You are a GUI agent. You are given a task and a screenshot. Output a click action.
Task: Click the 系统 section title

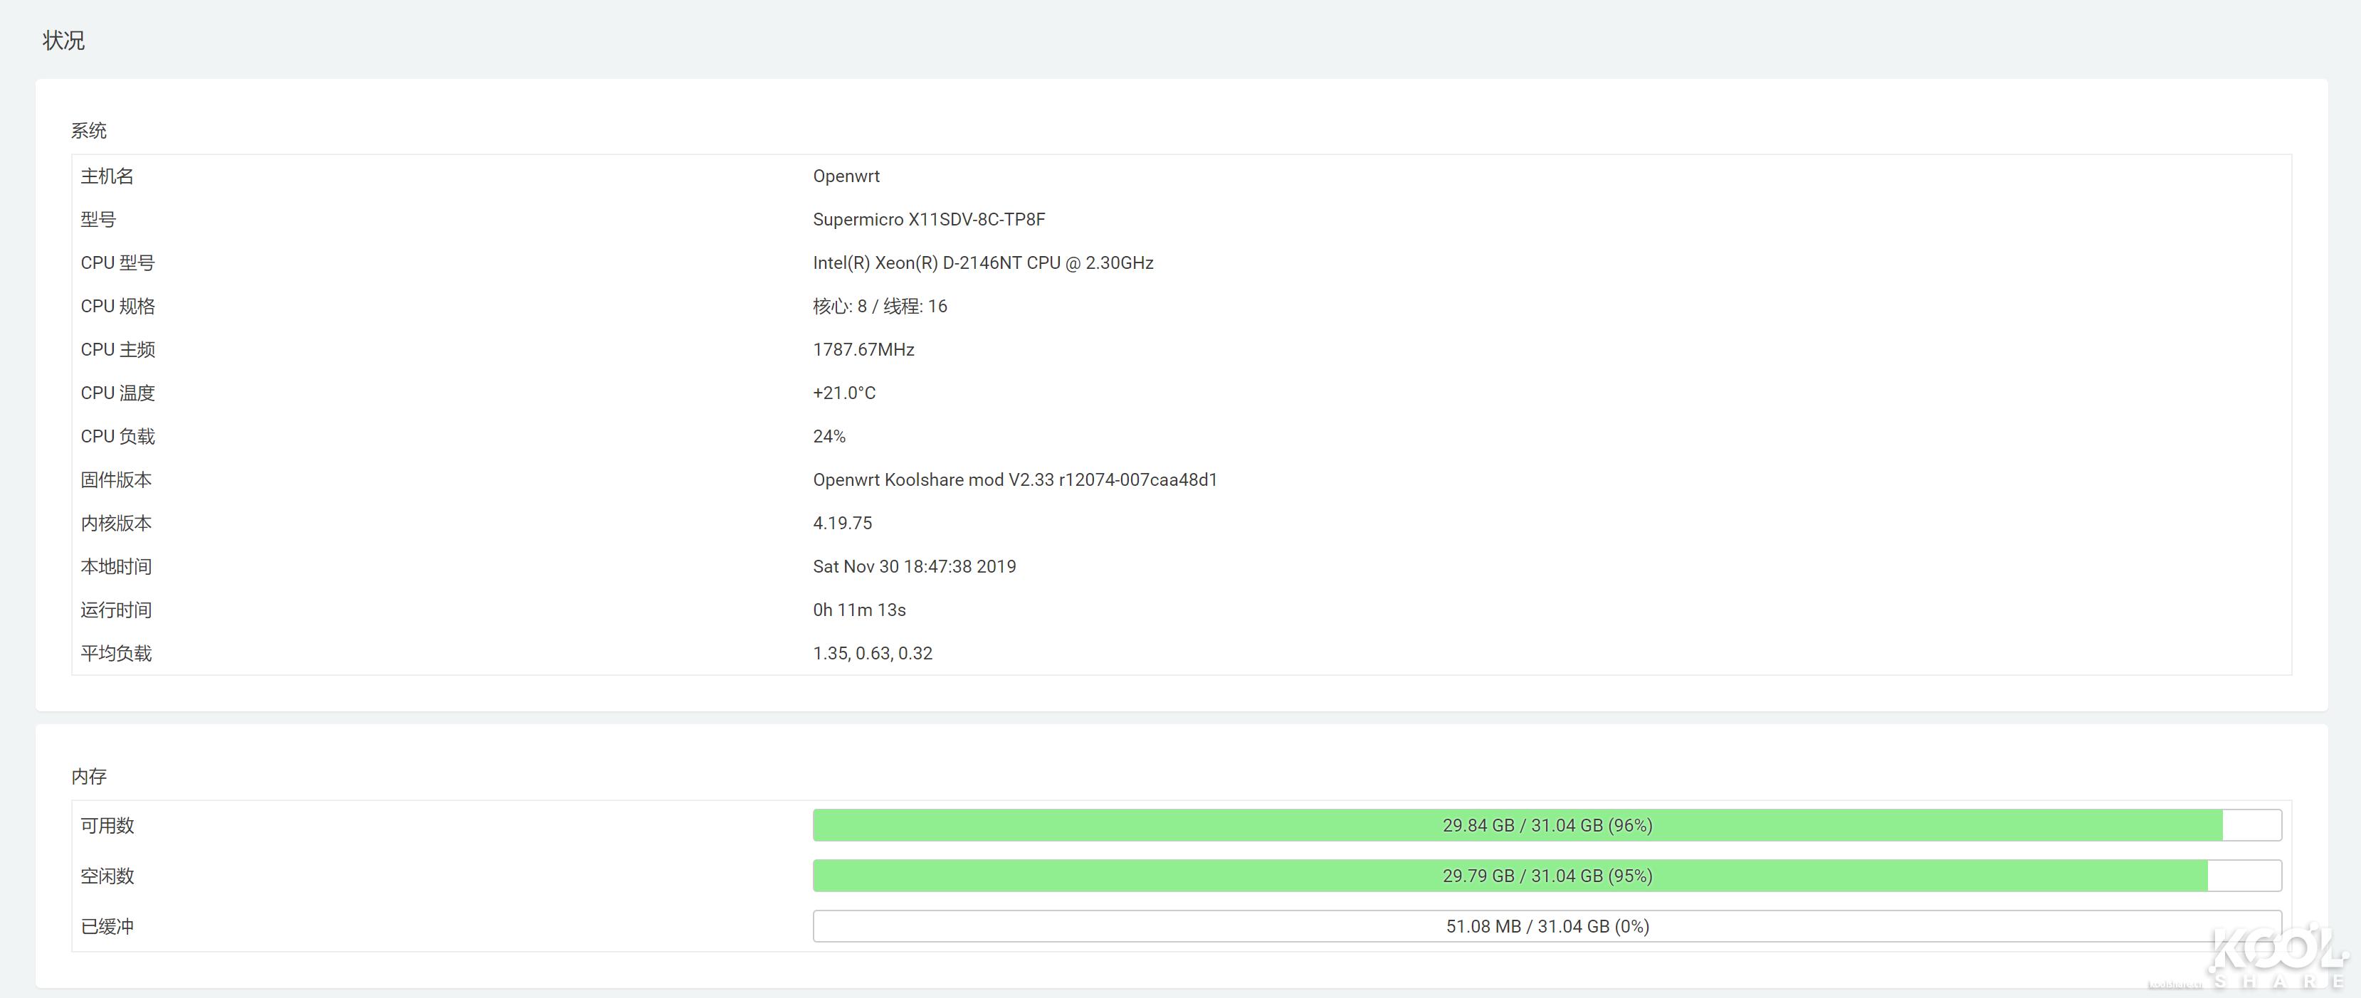tap(89, 131)
